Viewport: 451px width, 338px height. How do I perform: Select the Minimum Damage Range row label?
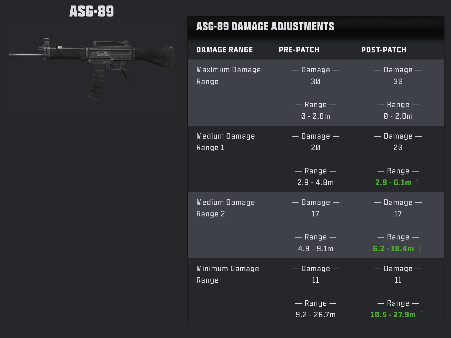click(228, 274)
